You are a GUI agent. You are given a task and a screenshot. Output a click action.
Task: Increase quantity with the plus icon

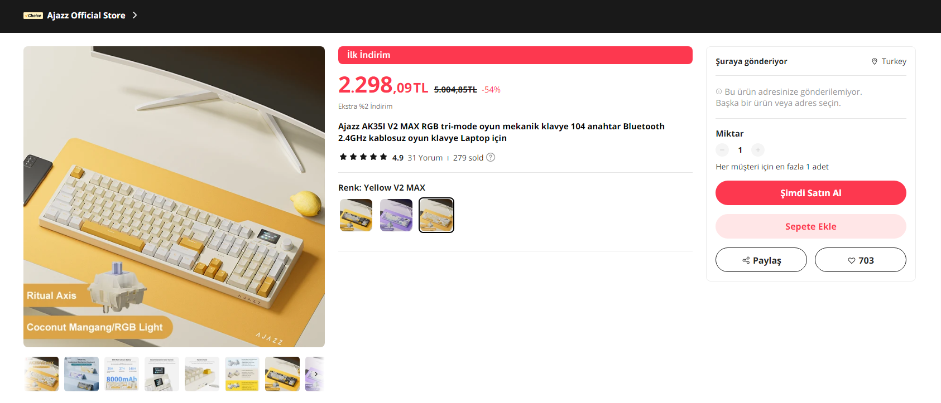758,150
